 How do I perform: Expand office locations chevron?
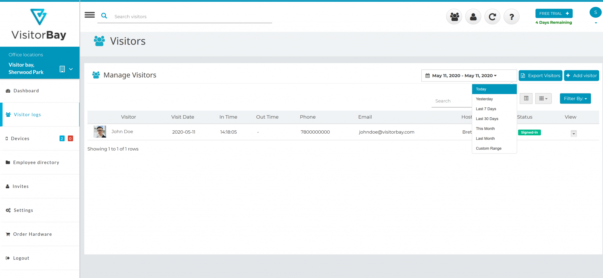tap(71, 69)
